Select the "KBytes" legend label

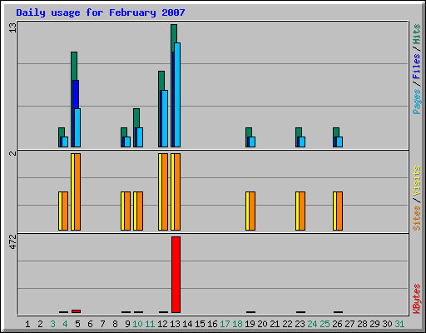tap(417, 299)
